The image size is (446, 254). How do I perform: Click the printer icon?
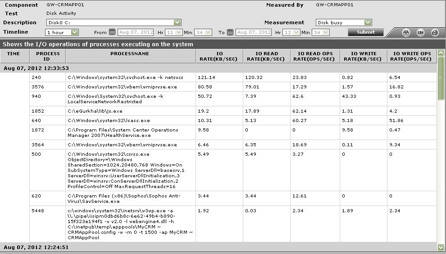(435, 32)
